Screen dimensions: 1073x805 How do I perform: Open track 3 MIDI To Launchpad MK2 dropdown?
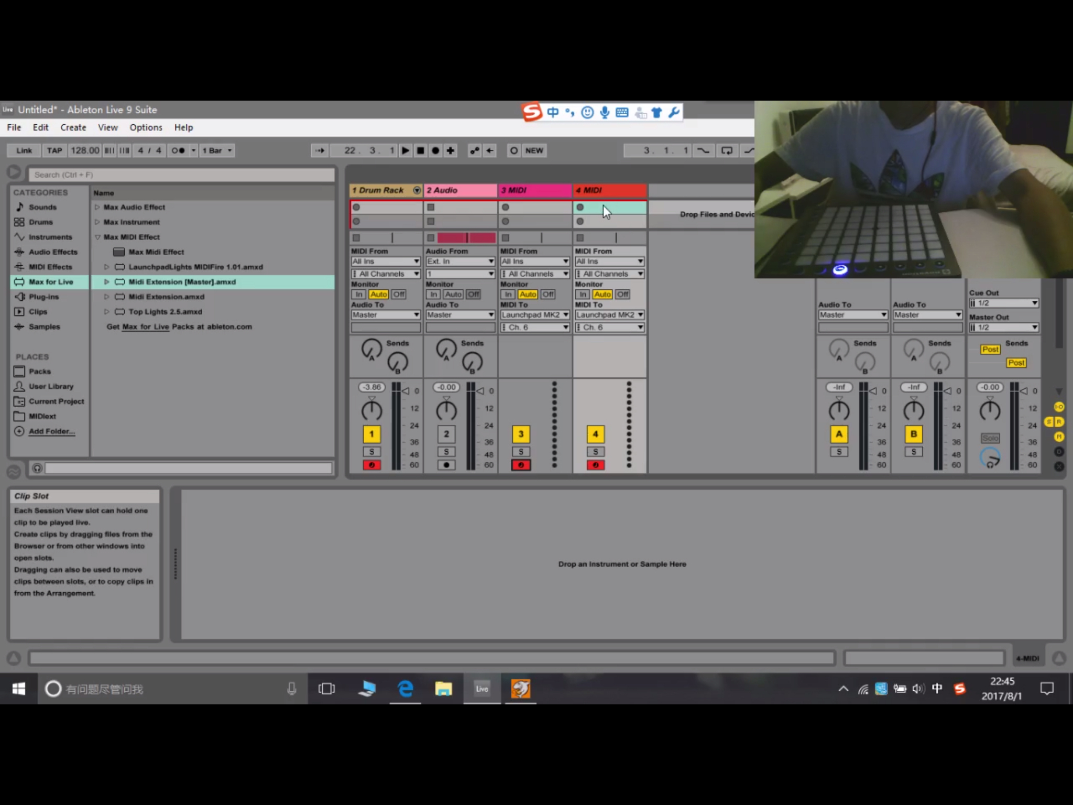(535, 314)
